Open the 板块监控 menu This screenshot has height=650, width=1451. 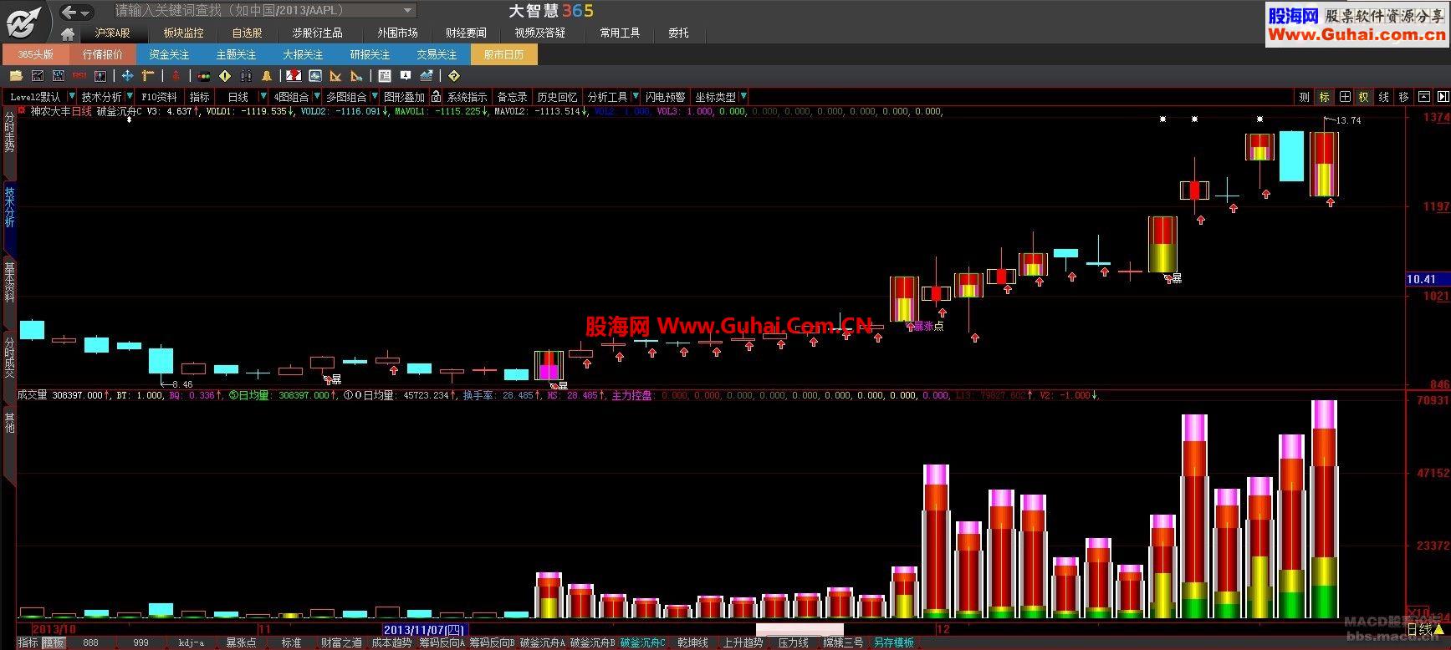point(183,33)
